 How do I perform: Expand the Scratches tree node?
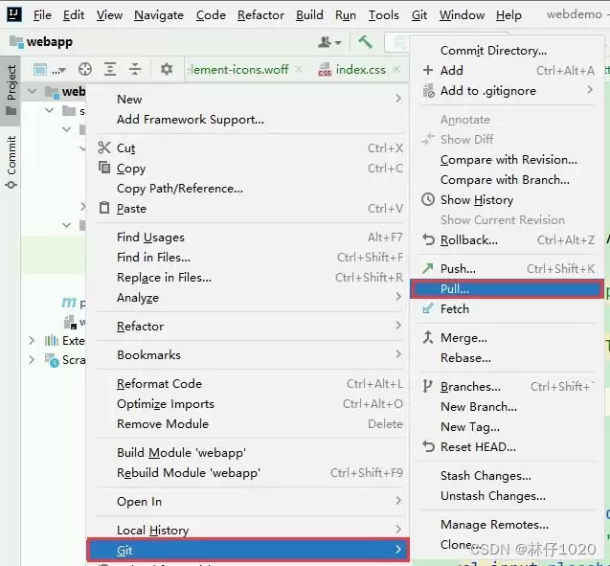(32, 360)
